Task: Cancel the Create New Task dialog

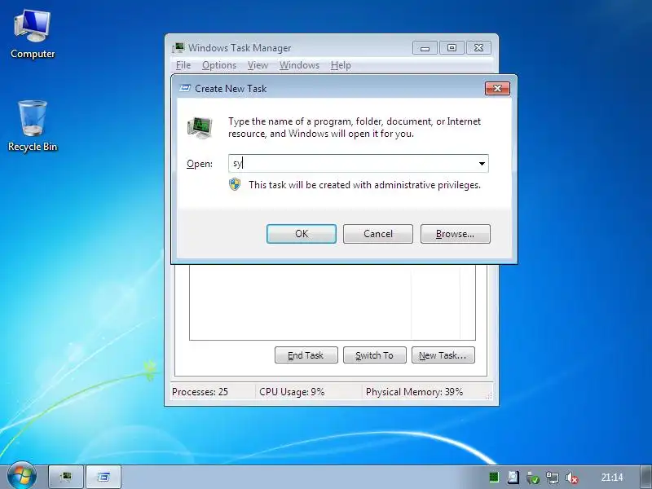Action: tap(378, 234)
